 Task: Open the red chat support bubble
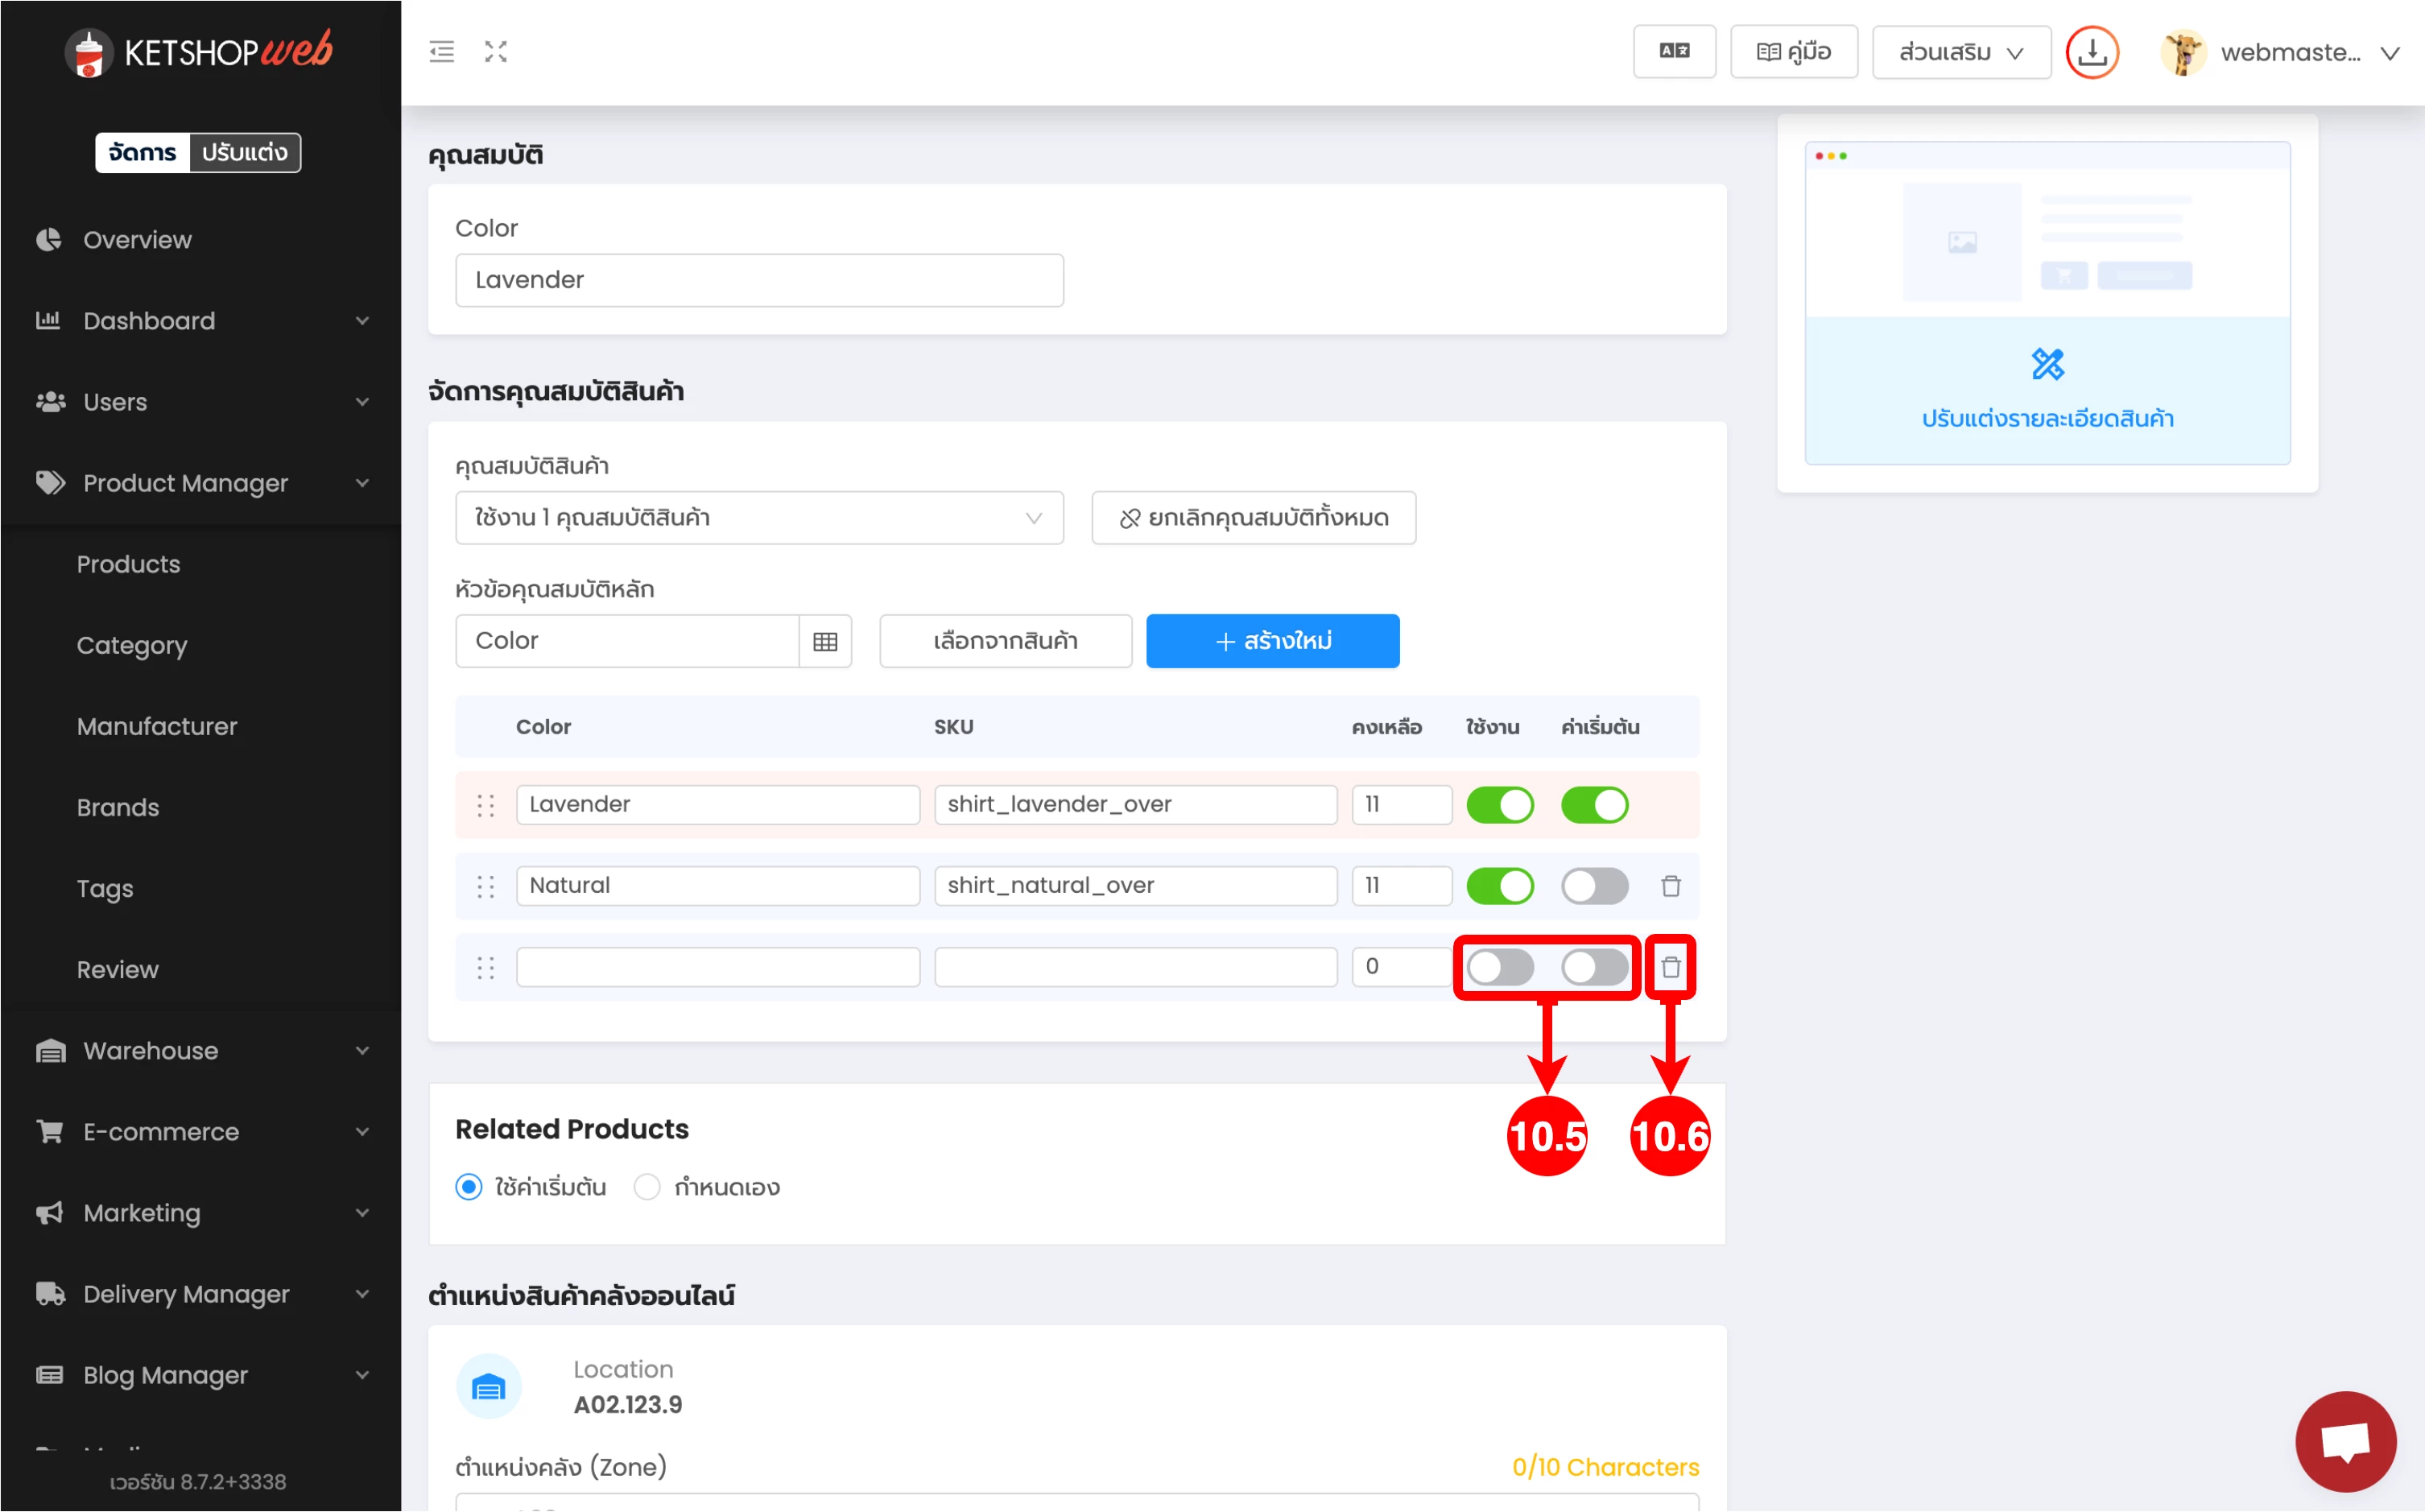[x=2344, y=1440]
